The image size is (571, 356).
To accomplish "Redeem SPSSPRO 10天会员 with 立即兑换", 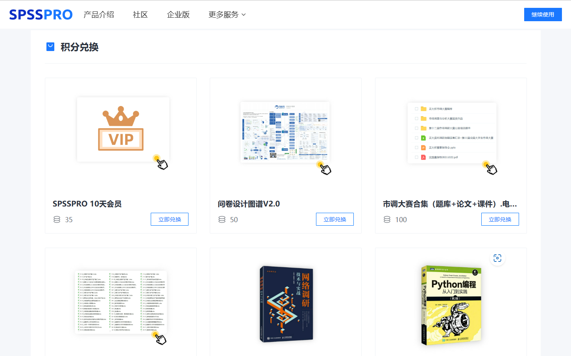I will [170, 219].
